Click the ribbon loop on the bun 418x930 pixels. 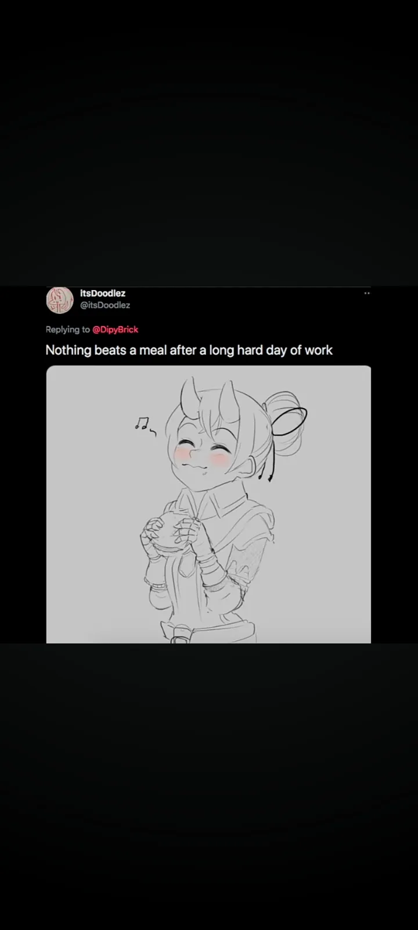(289, 421)
